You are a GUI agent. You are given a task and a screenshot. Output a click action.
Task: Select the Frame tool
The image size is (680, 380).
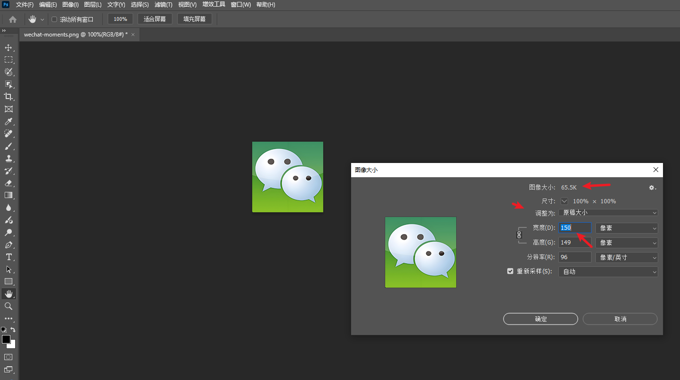pyautogui.click(x=9, y=109)
